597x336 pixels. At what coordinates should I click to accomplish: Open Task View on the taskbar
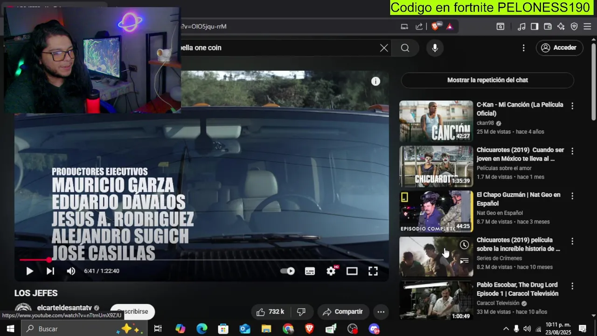click(x=158, y=329)
